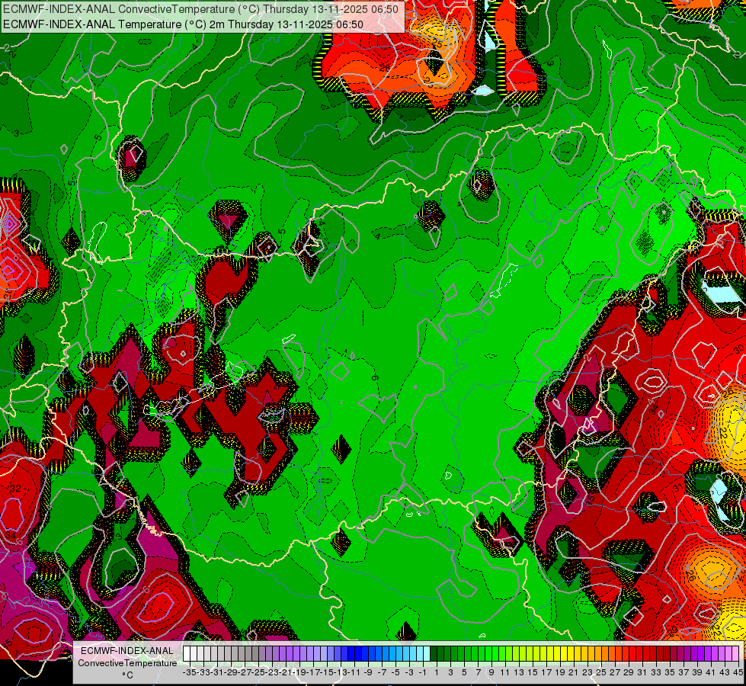This screenshot has height=686, width=746.
Task: Click legend tick label 29
Action: 629,672
